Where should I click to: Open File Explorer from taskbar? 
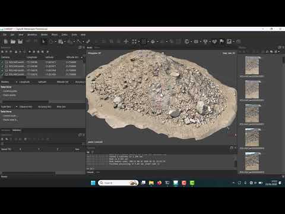pyautogui.click(x=151, y=183)
